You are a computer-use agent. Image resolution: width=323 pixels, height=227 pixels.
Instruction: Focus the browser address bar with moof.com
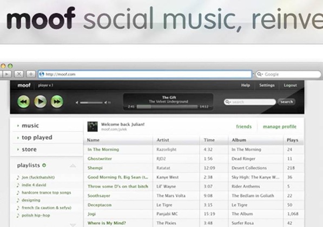[x=145, y=74]
